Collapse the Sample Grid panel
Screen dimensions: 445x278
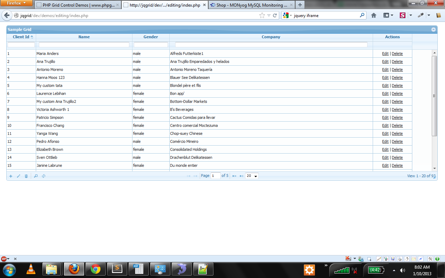(x=434, y=30)
